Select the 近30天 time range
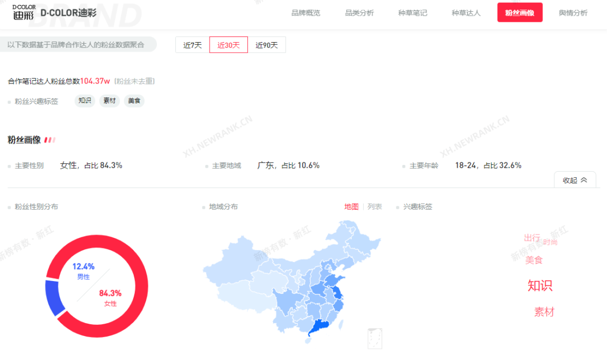 coord(228,45)
